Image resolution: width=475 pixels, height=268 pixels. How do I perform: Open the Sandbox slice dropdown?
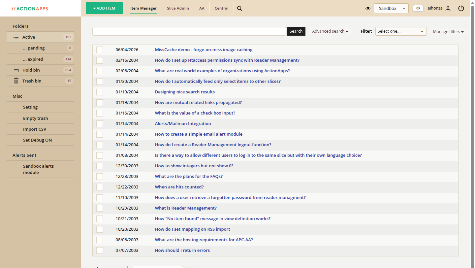pyautogui.click(x=391, y=8)
